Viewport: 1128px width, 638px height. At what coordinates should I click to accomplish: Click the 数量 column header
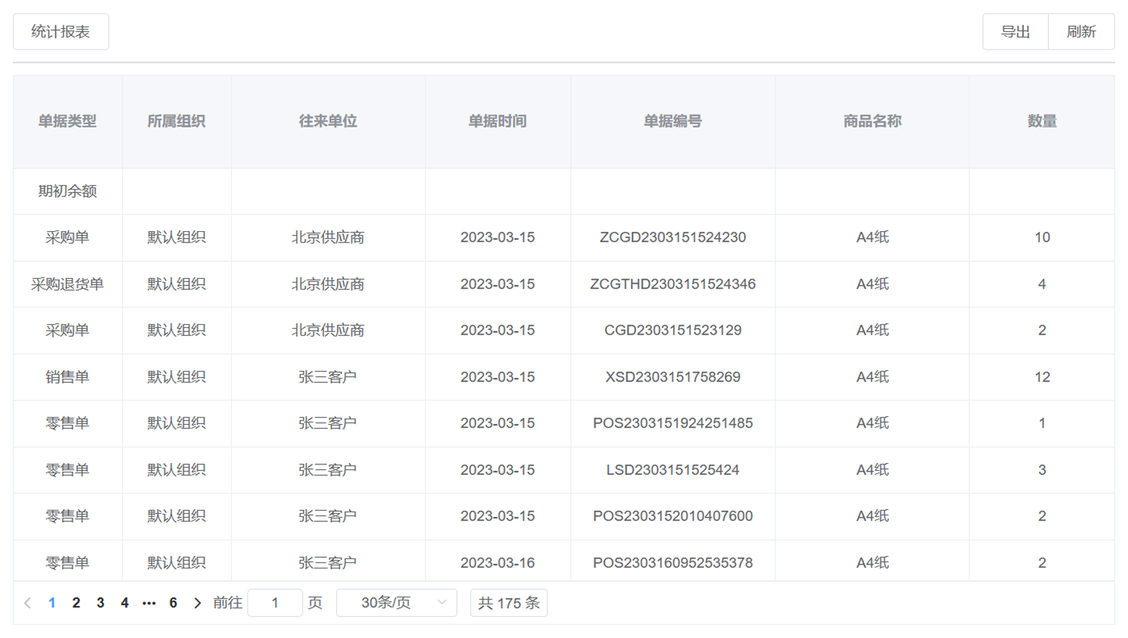[x=1041, y=122]
